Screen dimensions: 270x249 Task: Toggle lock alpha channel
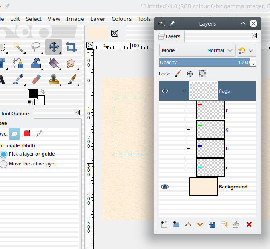click(203, 74)
